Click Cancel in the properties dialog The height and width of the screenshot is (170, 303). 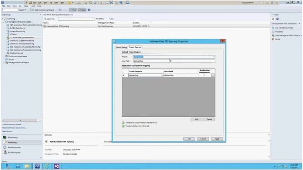point(203,139)
